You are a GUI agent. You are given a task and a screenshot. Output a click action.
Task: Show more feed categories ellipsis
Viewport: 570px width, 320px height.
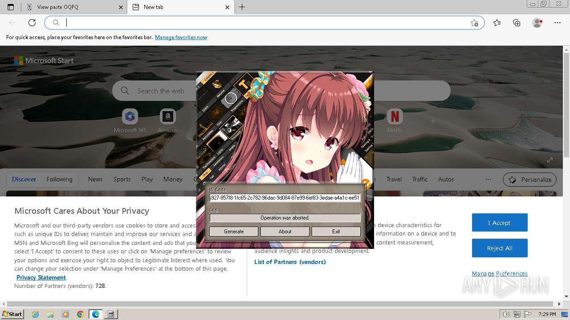tap(489, 179)
